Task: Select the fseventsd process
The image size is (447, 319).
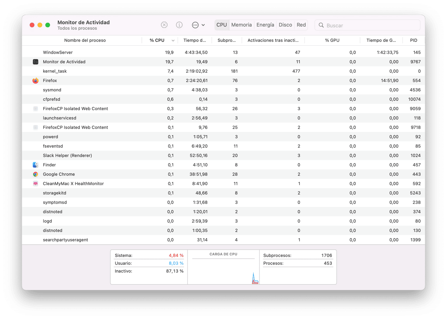Action: tap(53, 146)
